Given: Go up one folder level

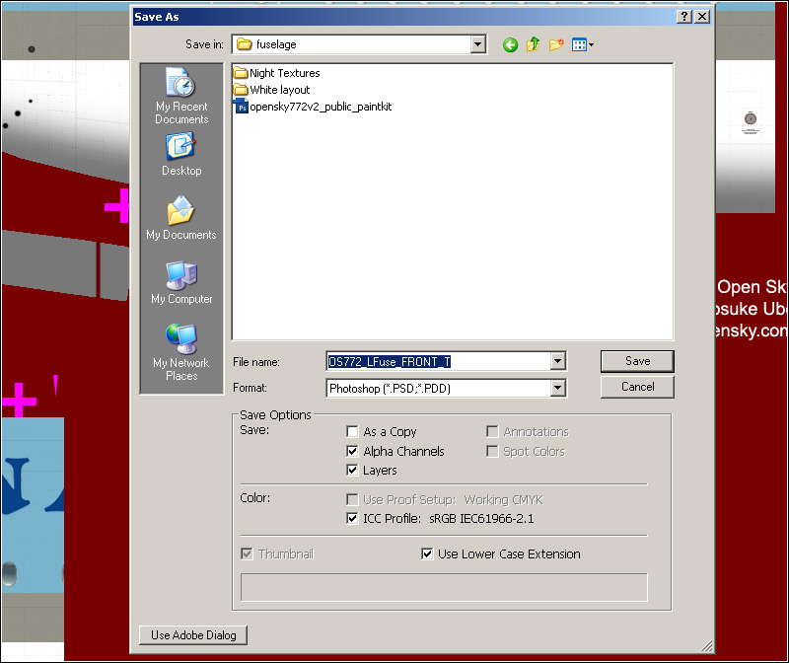Looking at the screenshot, I should coord(534,44).
